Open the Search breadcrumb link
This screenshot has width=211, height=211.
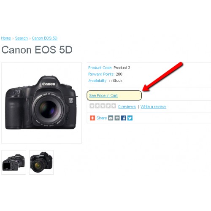tap(22, 38)
